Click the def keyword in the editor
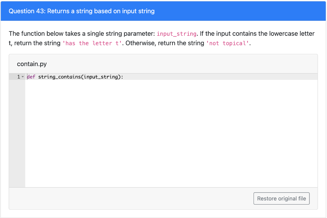This screenshot has width=327, height=218. pyautogui.click(x=30, y=77)
